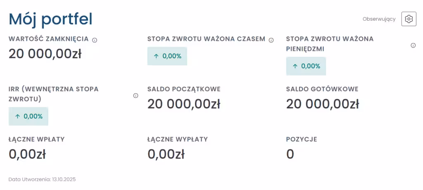This screenshot has height=190, width=423.
Task: Select the 0,00% badge under Stopa zwrotu ważona pieniędzmi
Action: [x=306, y=66]
